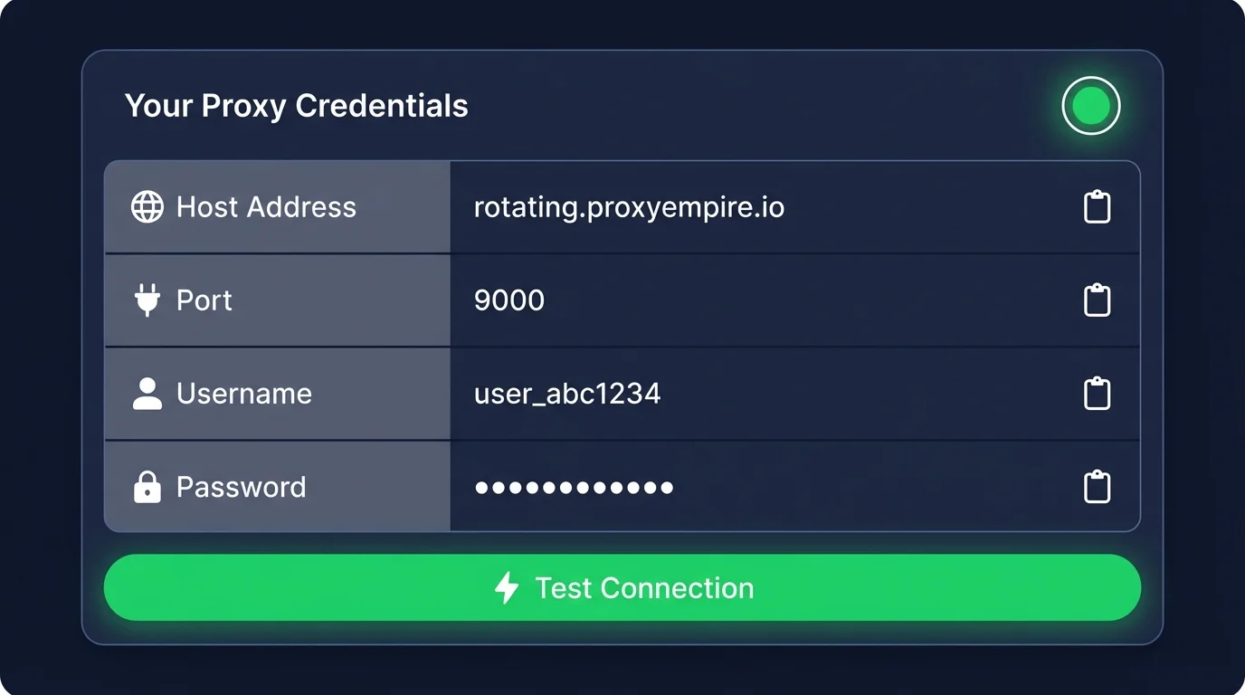Toggle the green status indicator

pos(1090,106)
